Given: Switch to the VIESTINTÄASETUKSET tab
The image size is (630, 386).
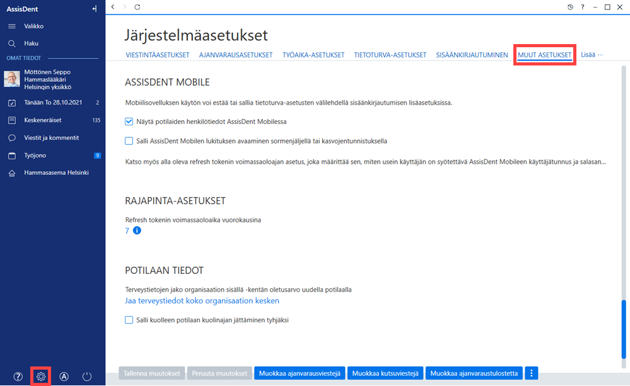Looking at the screenshot, I should pos(158,55).
